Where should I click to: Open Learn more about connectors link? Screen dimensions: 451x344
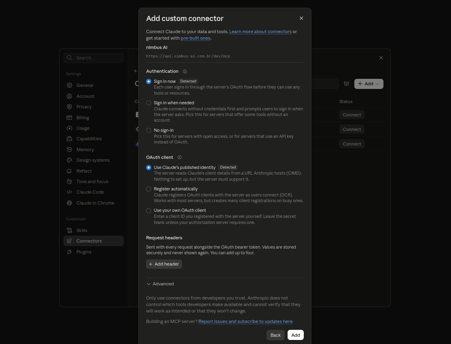pos(260,32)
